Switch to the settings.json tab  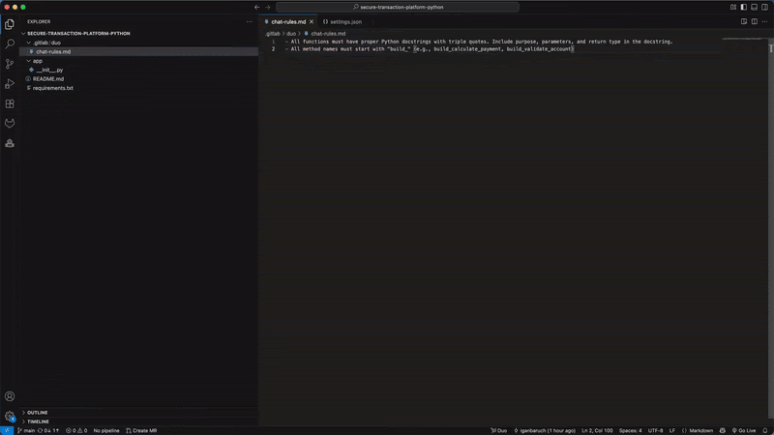pos(342,21)
